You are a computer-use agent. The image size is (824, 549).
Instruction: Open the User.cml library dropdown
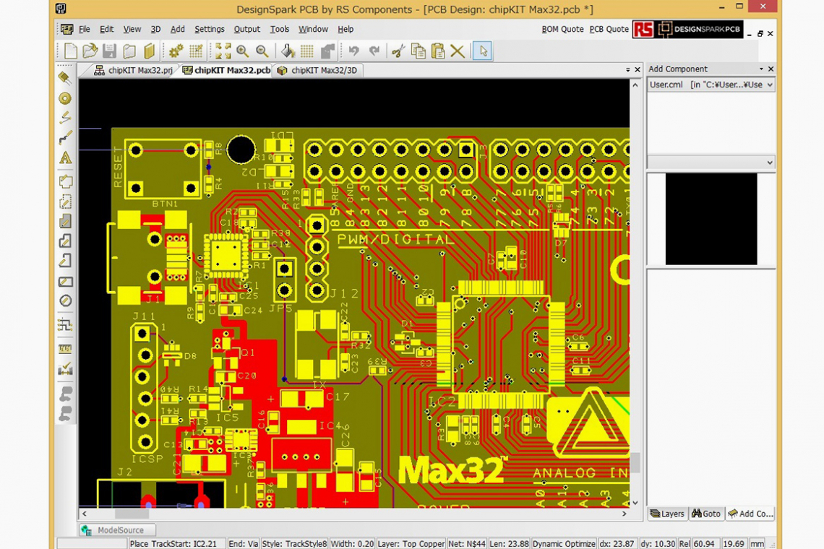[711, 85]
